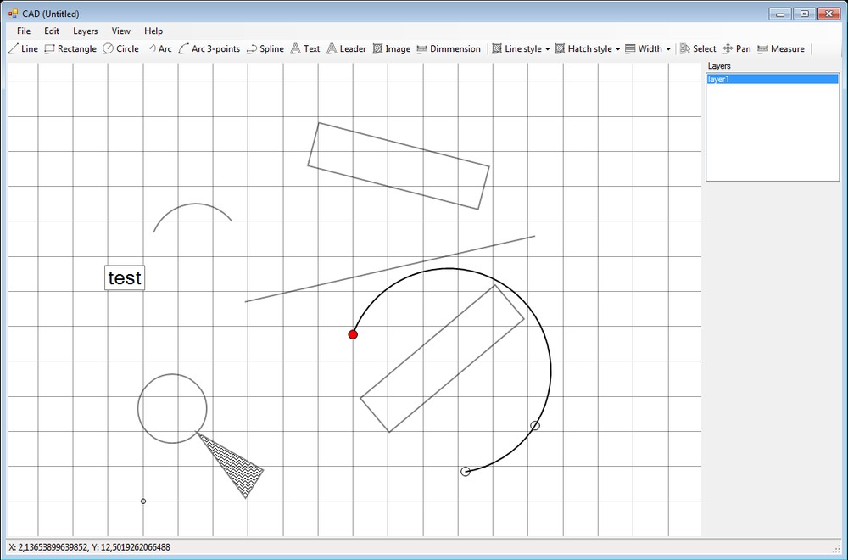Select the Line drawing tool
The image size is (848, 560).
click(x=23, y=48)
